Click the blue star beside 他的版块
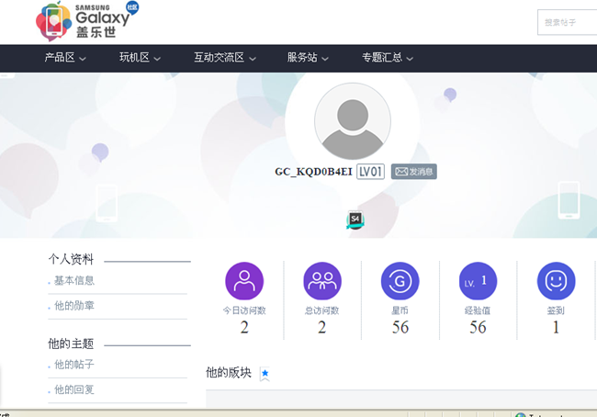 point(265,373)
